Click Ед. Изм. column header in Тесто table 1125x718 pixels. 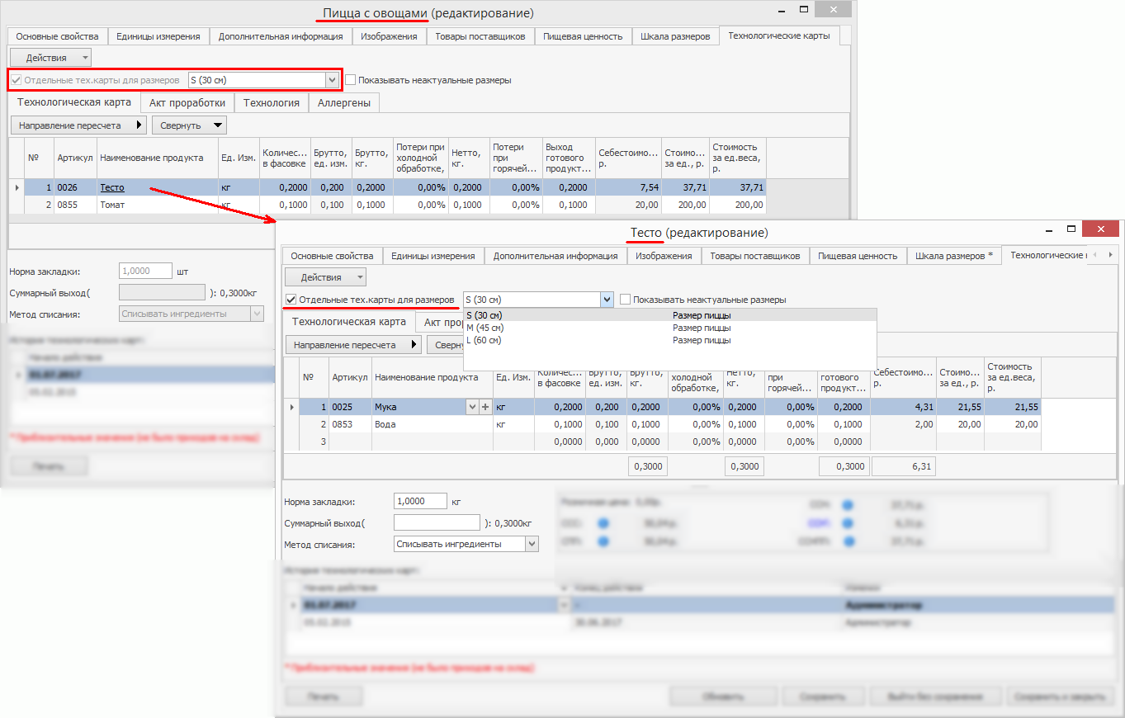(513, 377)
